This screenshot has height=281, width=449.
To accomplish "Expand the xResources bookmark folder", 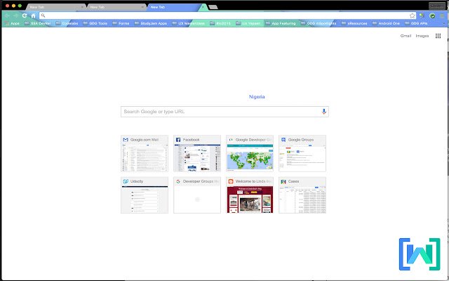I will [354, 23].
